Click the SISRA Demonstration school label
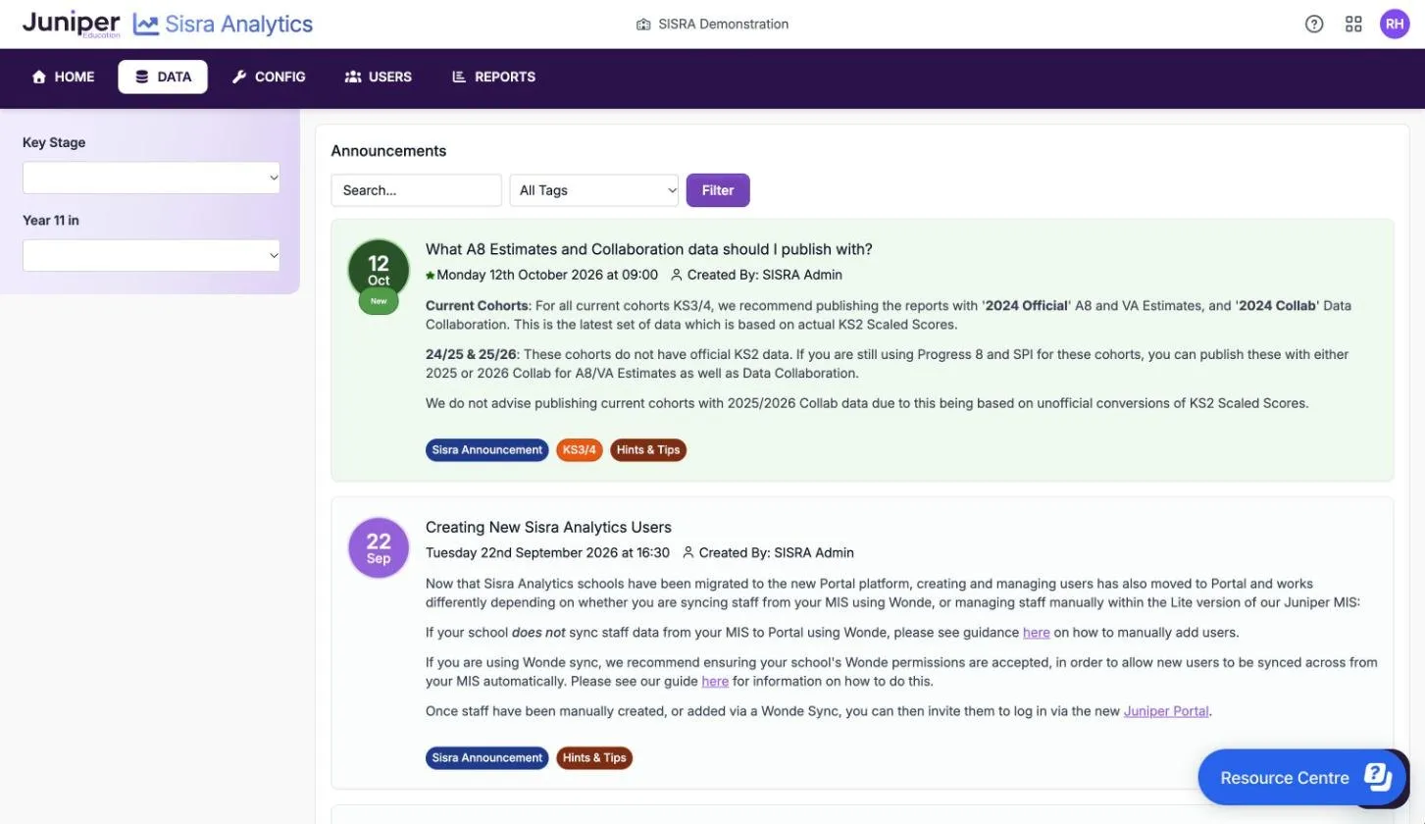1425x824 pixels. pos(712,25)
